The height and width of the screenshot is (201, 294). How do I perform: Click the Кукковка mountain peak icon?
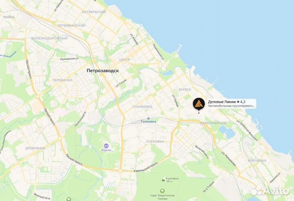click(163, 180)
